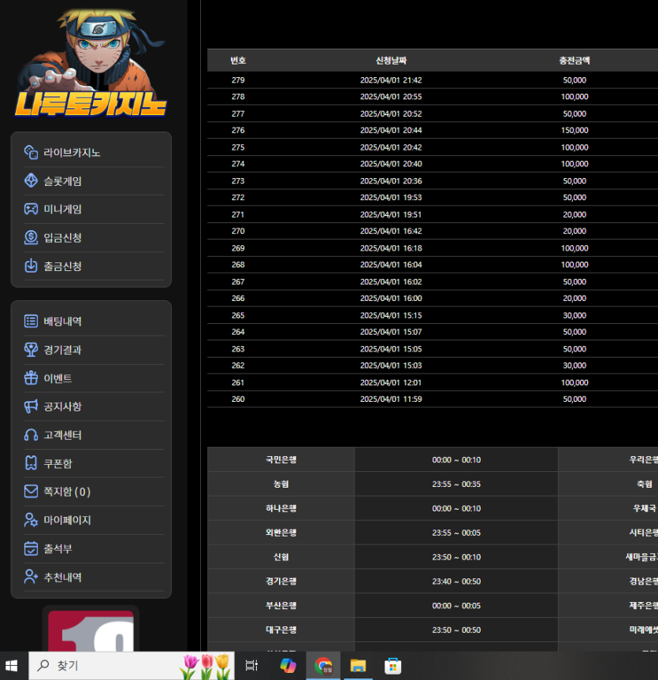Click the 공지사항 megaphone icon
The height and width of the screenshot is (680, 658).
coord(32,407)
